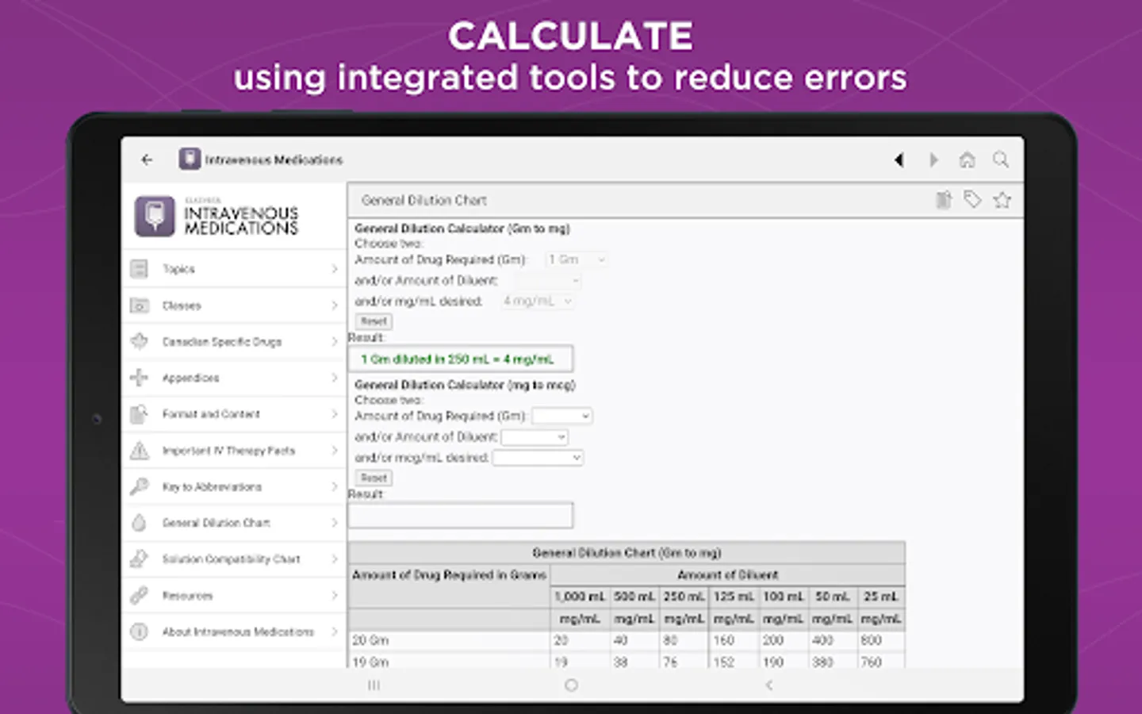Tap the back arrow in the app bar
Image resolution: width=1142 pixels, height=714 pixels.
[x=147, y=159]
